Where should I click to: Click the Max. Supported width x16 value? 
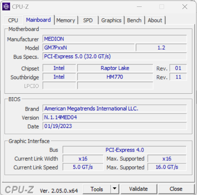click(167, 159)
